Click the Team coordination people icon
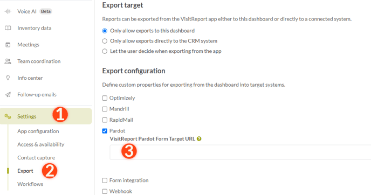This screenshot has height=195, width=371. [8, 61]
